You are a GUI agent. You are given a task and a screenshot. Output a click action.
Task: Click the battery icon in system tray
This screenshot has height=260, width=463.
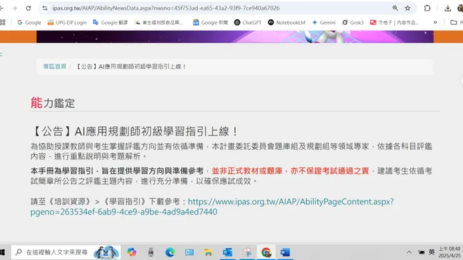tap(421, 252)
